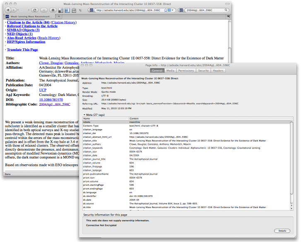
Task: Follow the SIMBAD Objects (3) link
Action: pyautogui.click(x=23, y=30)
